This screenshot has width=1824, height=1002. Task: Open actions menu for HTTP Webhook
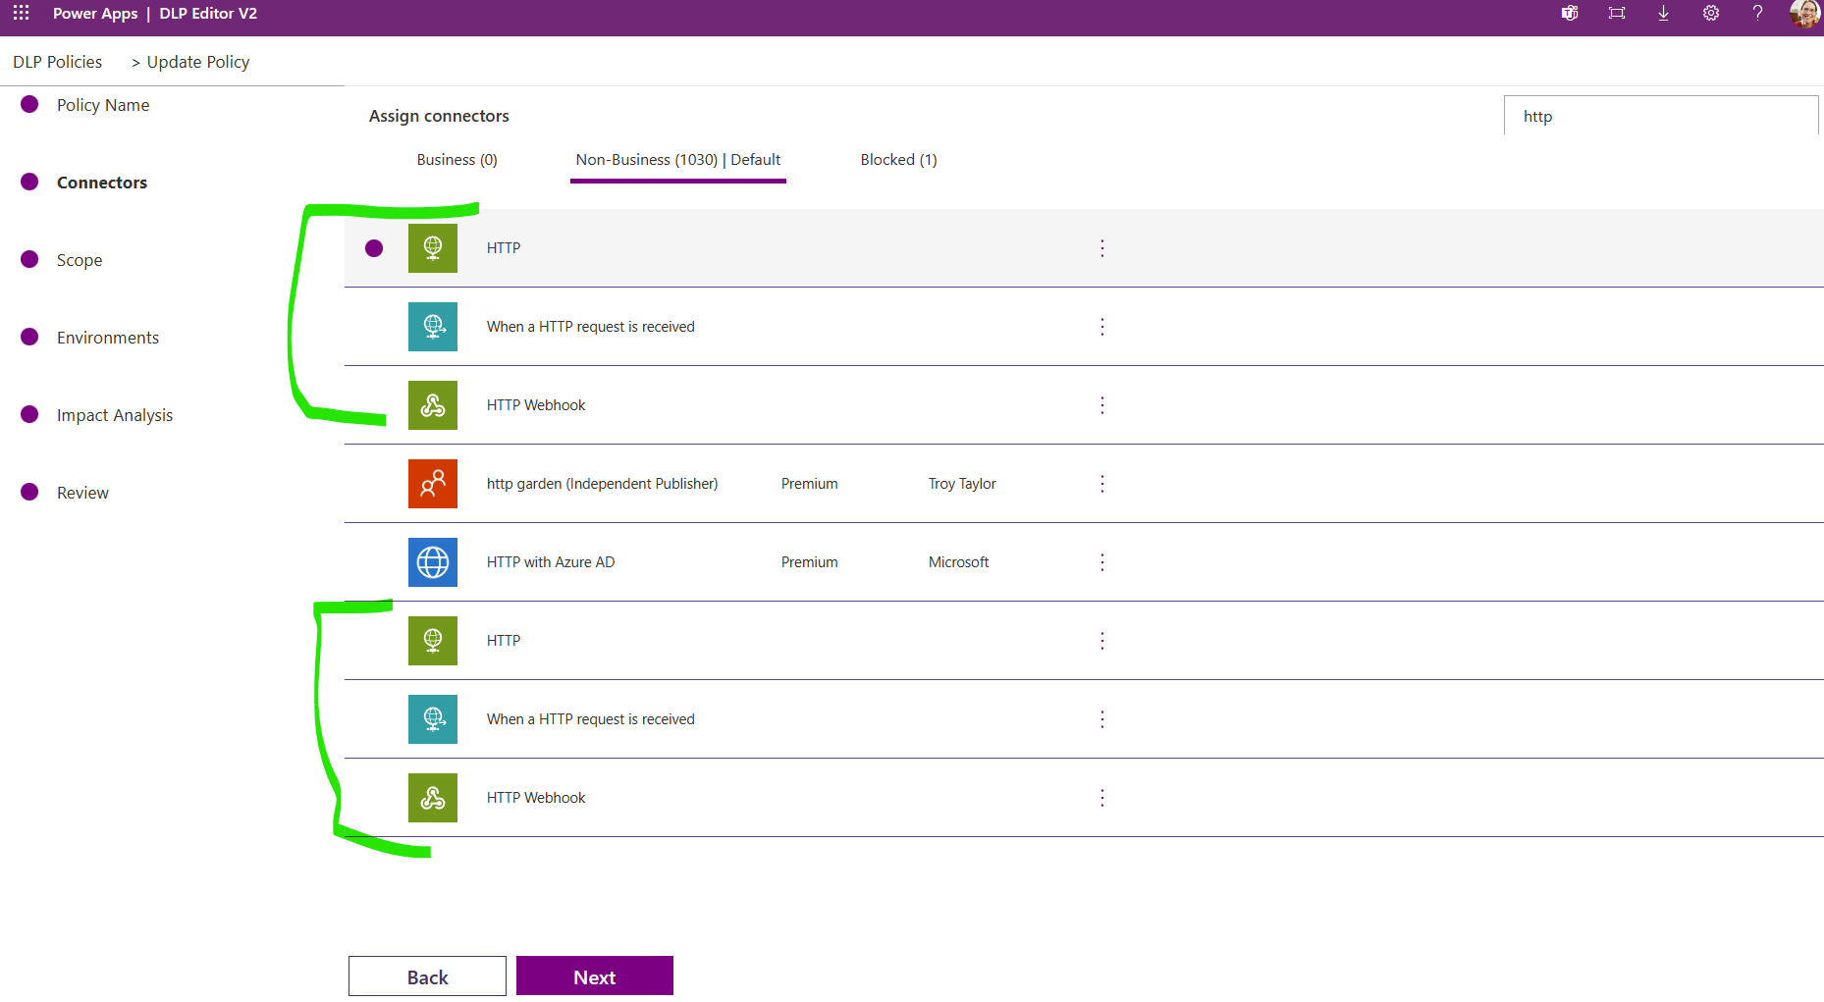pyautogui.click(x=1101, y=404)
